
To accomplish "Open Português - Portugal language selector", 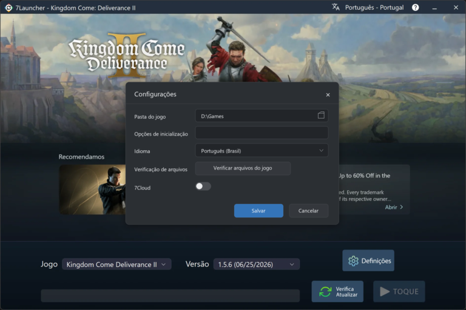I will pos(374,7).
